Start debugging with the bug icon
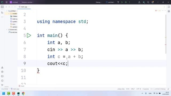 pos(126,2)
